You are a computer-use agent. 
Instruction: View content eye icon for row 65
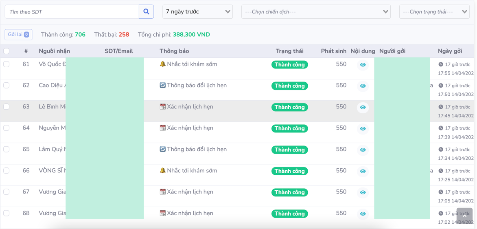(363, 150)
